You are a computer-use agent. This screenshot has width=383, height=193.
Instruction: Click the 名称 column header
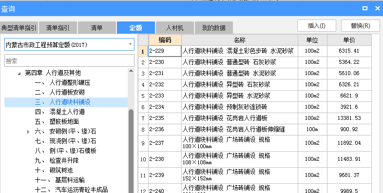[x=240, y=40]
